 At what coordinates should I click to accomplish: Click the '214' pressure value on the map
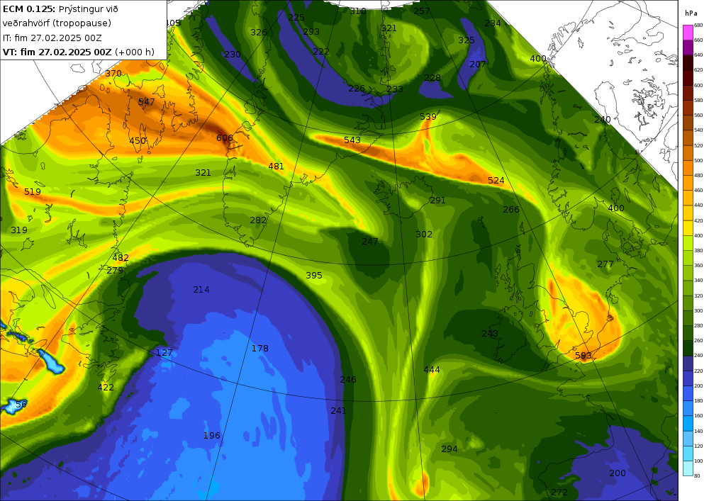pyautogui.click(x=201, y=290)
